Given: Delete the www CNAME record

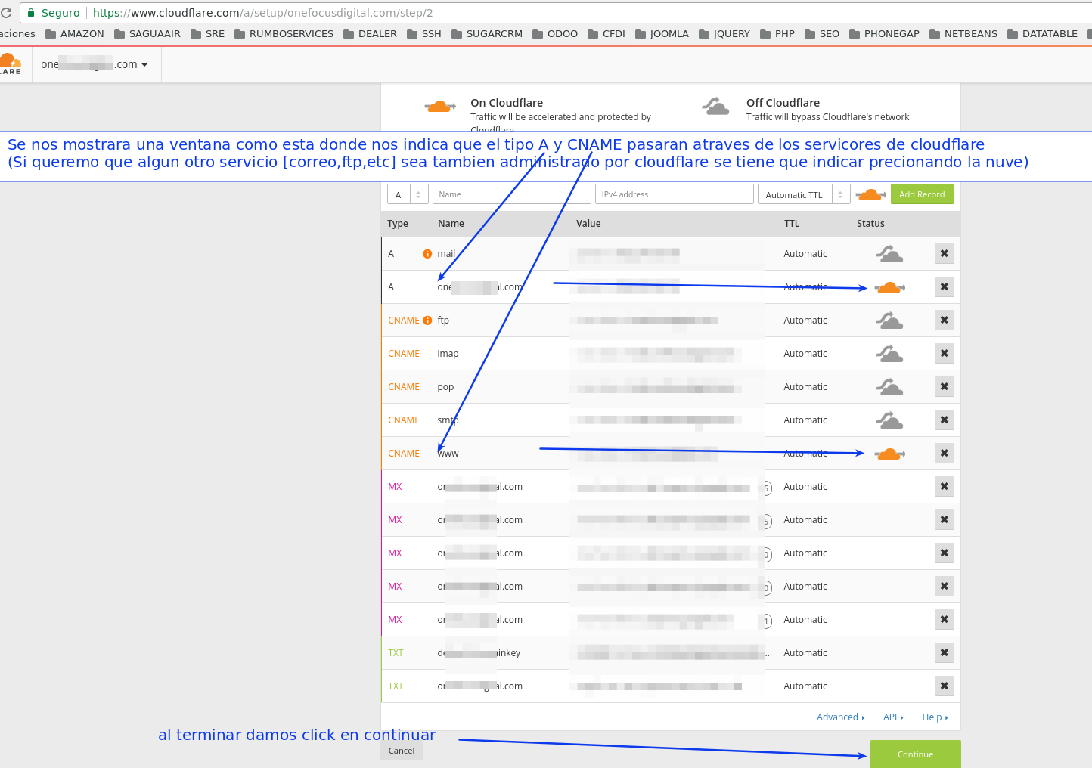Looking at the screenshot, I should pos(945,454).
